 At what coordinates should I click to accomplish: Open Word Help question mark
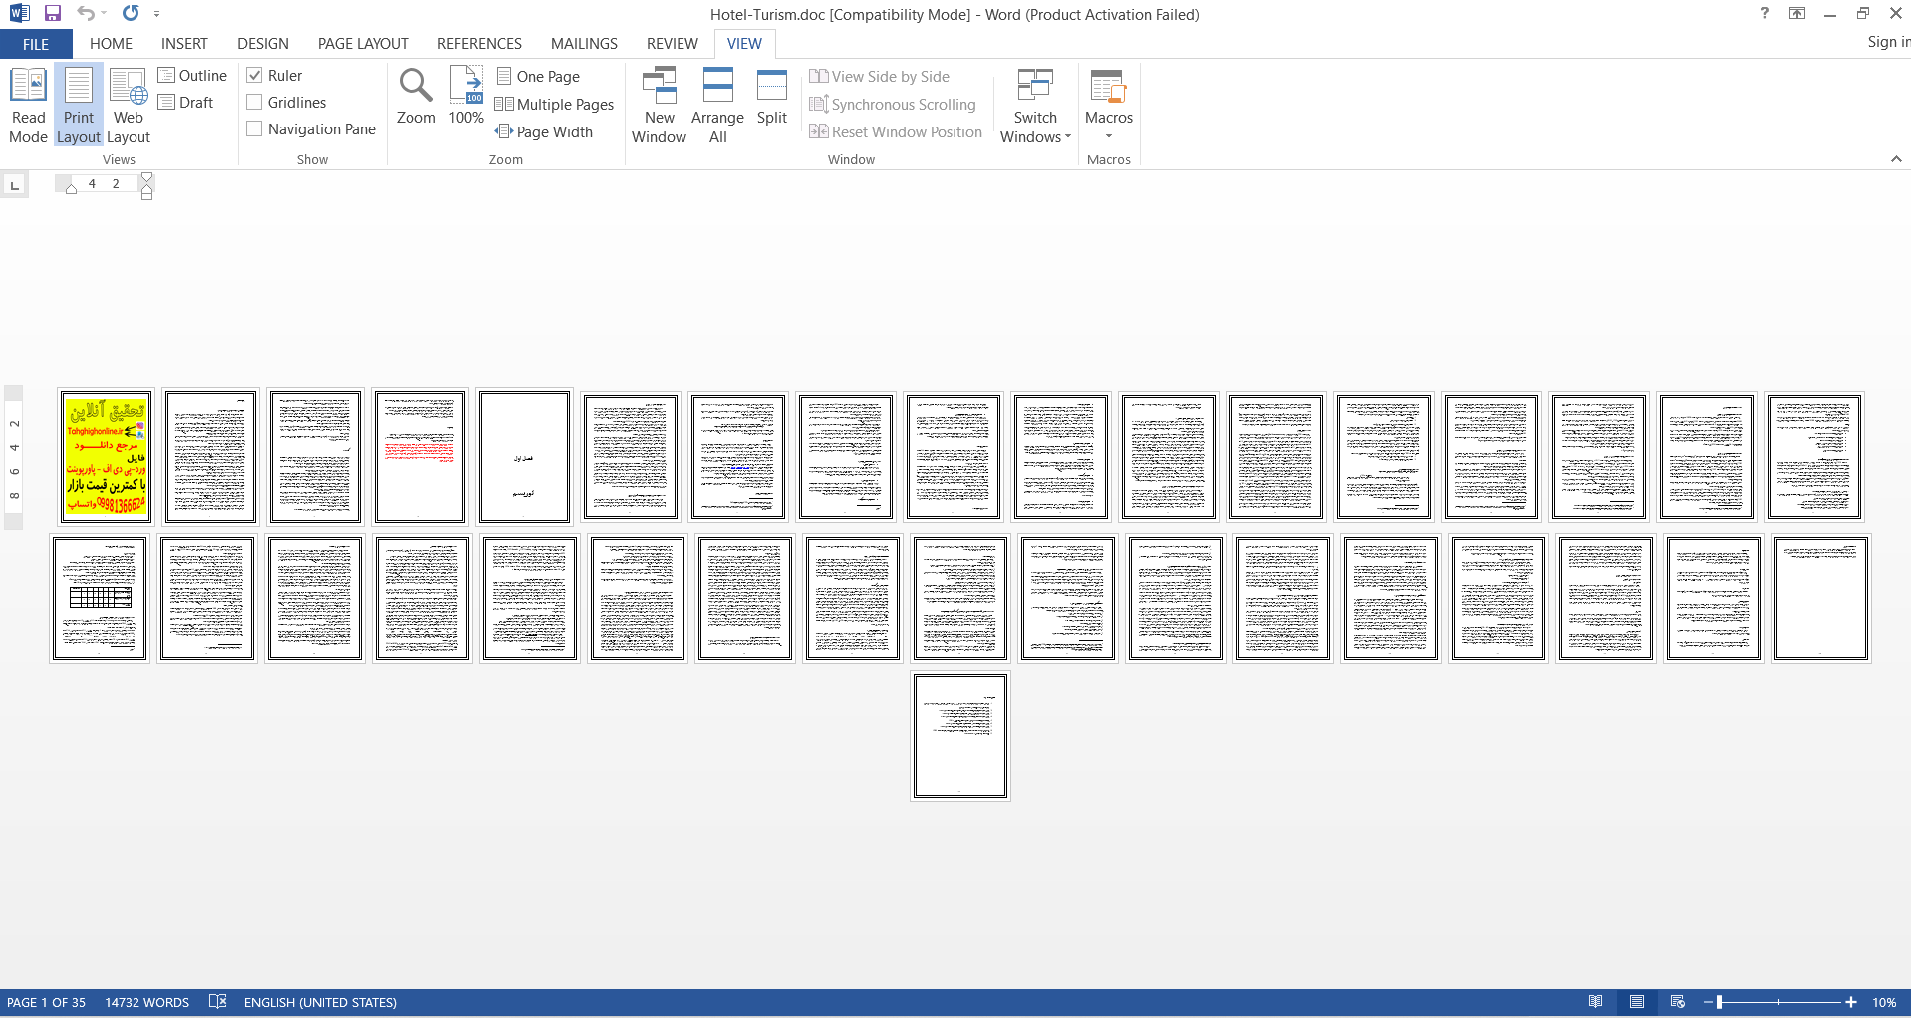tap(1765, 14)
